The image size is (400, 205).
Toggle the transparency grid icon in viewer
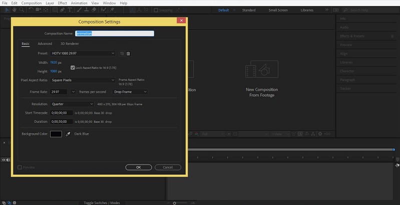click(x=235, y=134)
